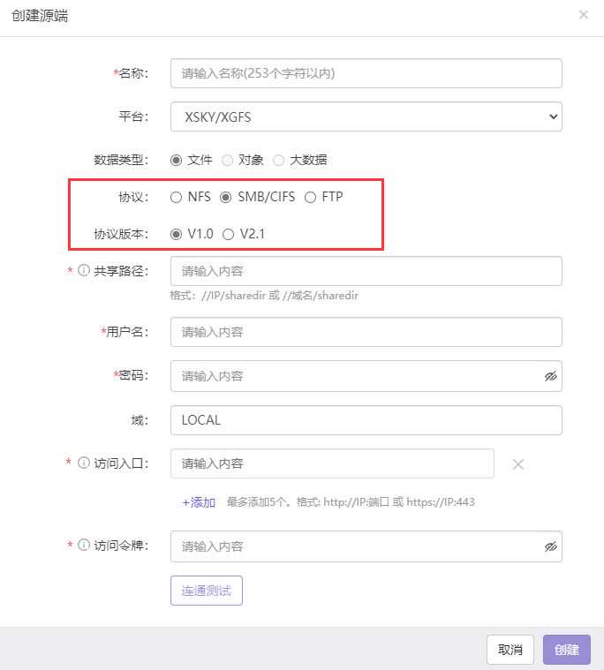The width and height of the screenshot is (604, 670).
Task: Toggle password visibility in 密码 field
Action: click(551, 376)
